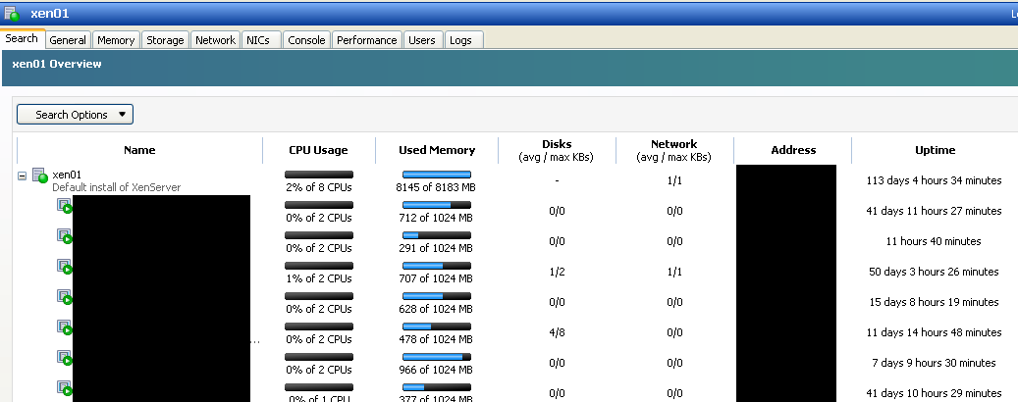This screenshot has width=1018, height=402.
Task: Click the '4/8' disks value
Action: (x=557, y=332)
